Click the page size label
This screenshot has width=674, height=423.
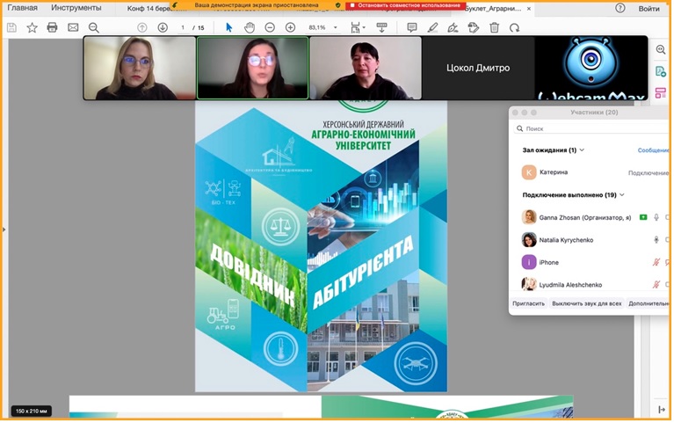pyautogui.click(x=32, y=412)
